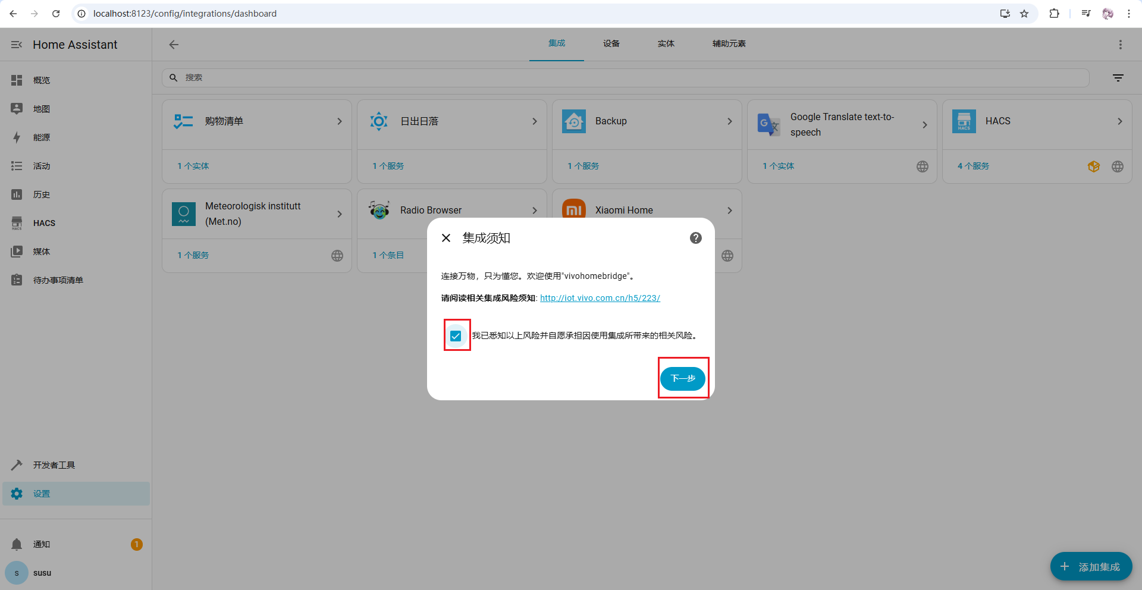Click the help icon in the dialog
The width and height of the screenshot is (1142, 590).
point(695,238)
